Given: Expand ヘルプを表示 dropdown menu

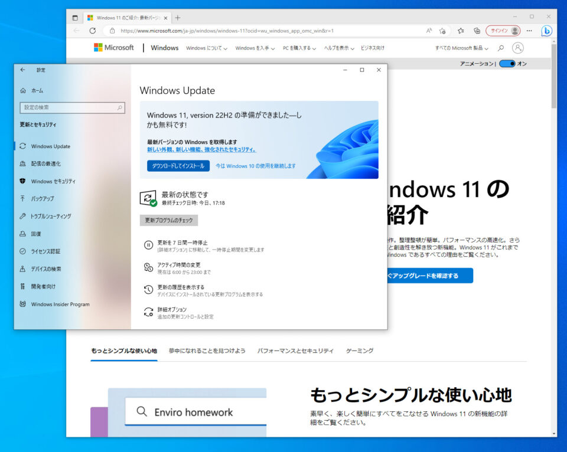Looking at the screenshot, I should 339,48.
